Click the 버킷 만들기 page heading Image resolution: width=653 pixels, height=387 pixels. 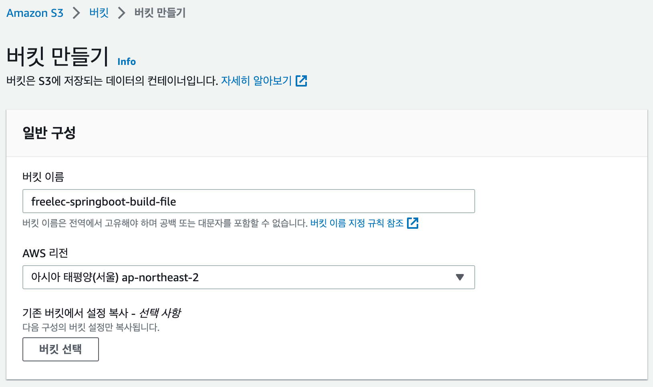(x=58, y=56)
